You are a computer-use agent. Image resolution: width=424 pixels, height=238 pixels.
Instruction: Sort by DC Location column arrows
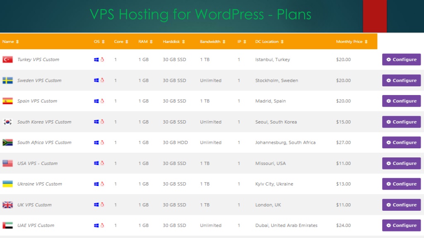[x=282, y=42]
